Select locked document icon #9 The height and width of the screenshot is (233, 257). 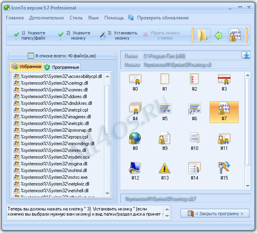(x=164, y=142)
